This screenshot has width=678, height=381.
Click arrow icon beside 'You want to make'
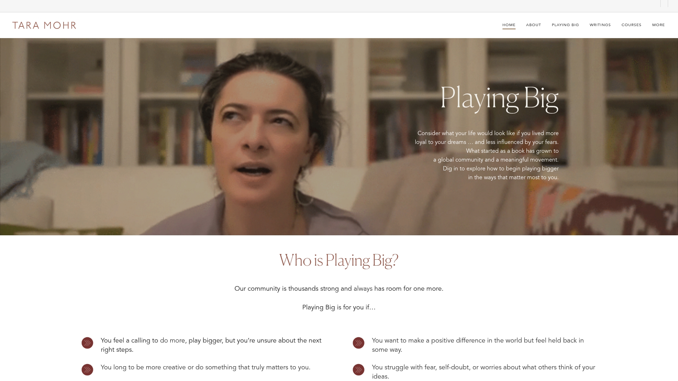coord(358,343)
